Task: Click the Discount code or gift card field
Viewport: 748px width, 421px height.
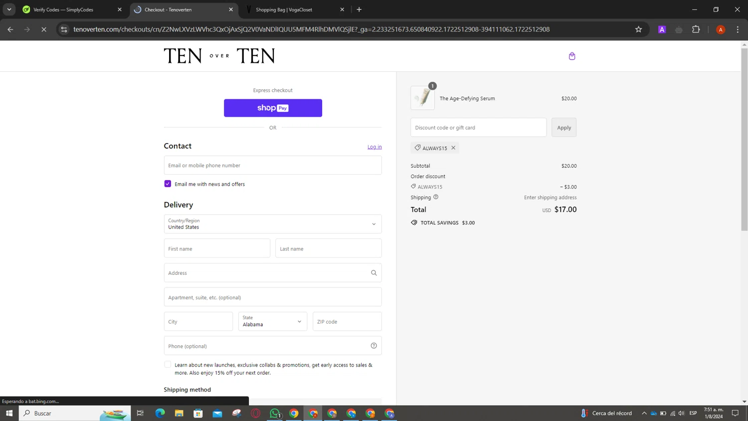Action: [478, 127]
